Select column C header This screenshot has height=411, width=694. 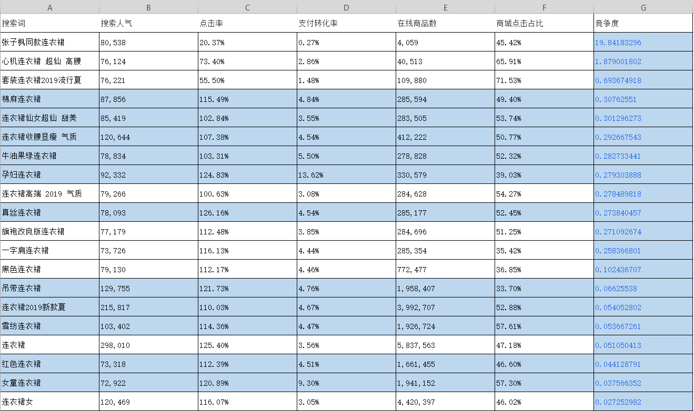pos(247,7)
